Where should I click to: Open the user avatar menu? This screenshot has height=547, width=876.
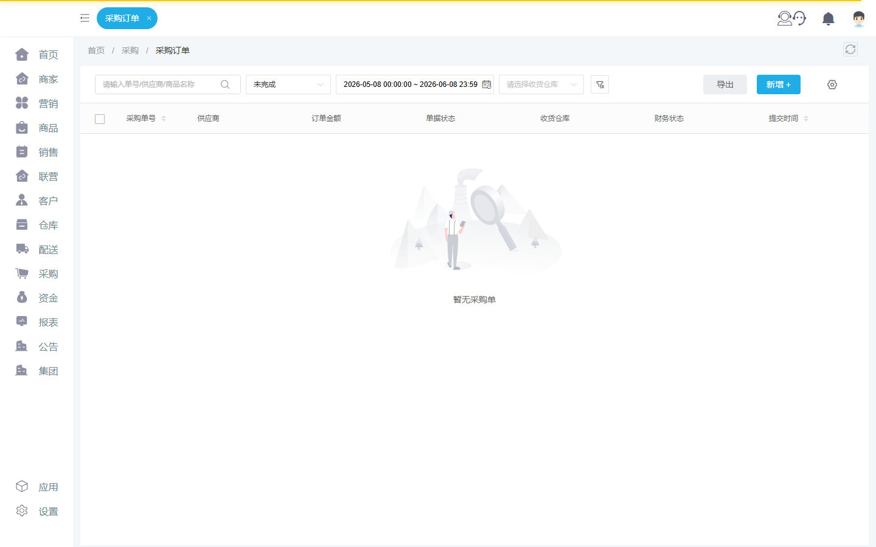(x=859, y=19)
